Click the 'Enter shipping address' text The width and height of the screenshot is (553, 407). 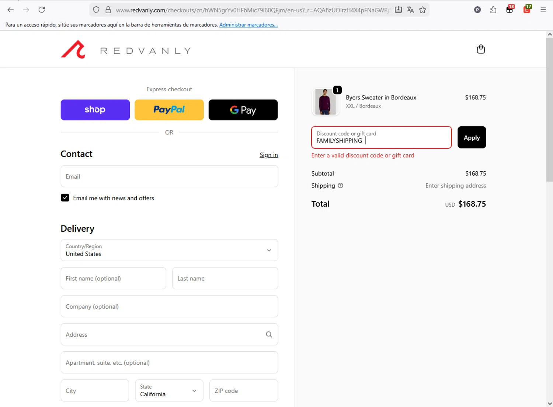coord(456,186)
